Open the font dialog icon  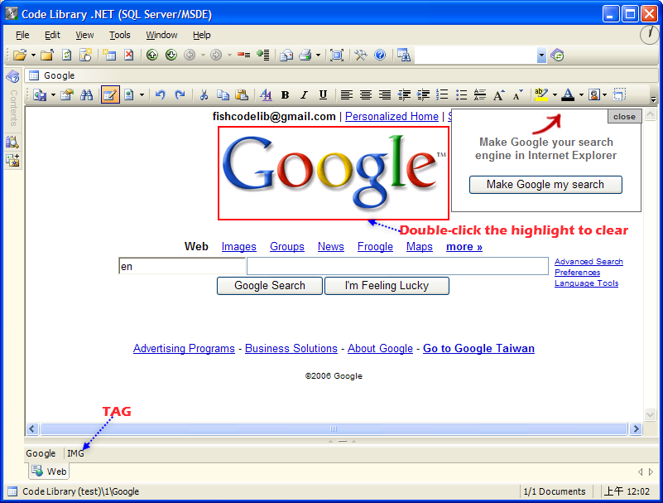tap(266, 94)
